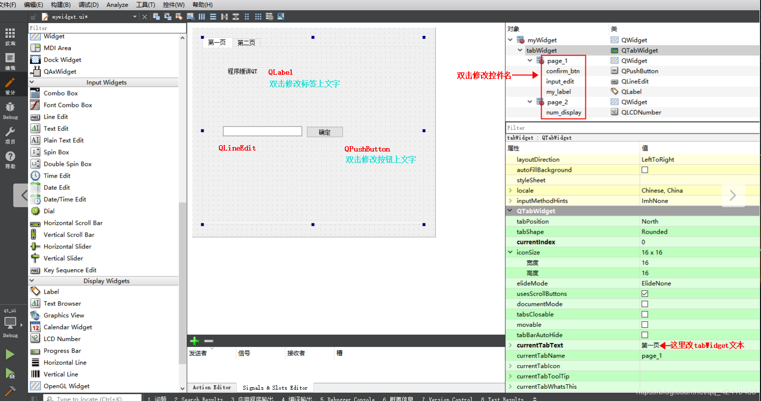The height and width of the screenshot is (401, 761).
Task: Open the 构建(B) menu
Action: (61, 4)
